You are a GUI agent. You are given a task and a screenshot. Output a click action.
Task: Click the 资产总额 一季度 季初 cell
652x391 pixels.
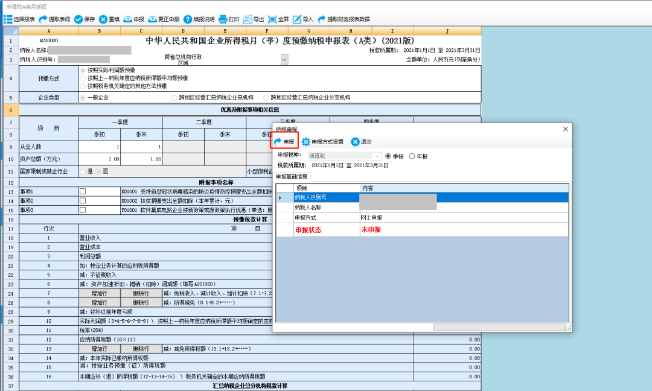coord(100,159)
